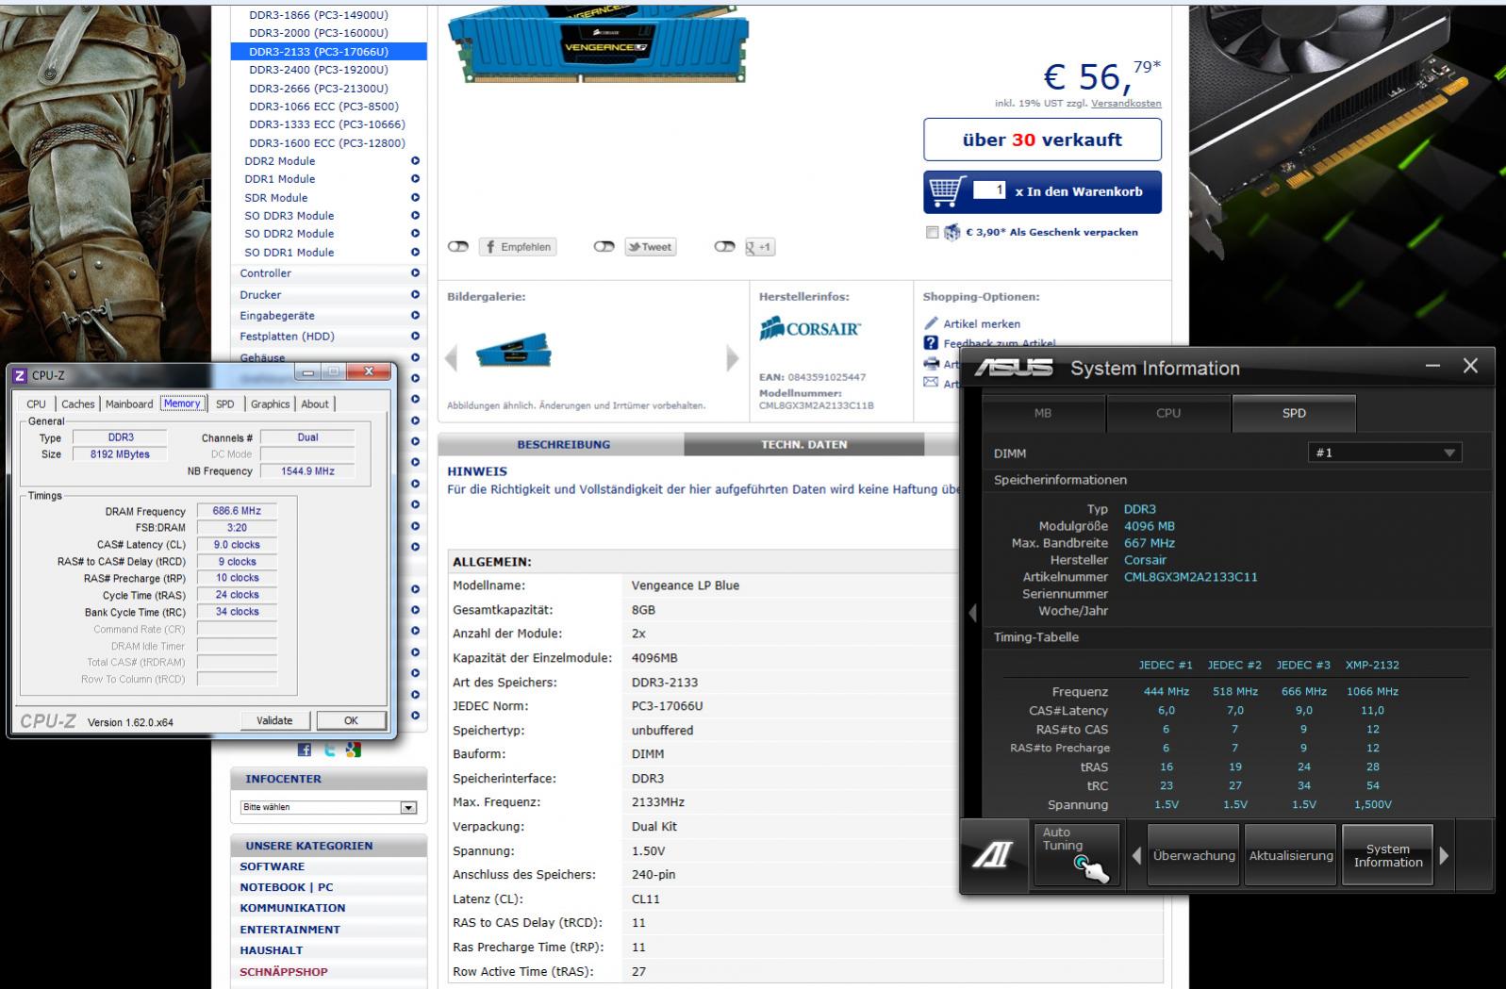
Task: Click the Corsair manufacturer logo
Action: 810,329
